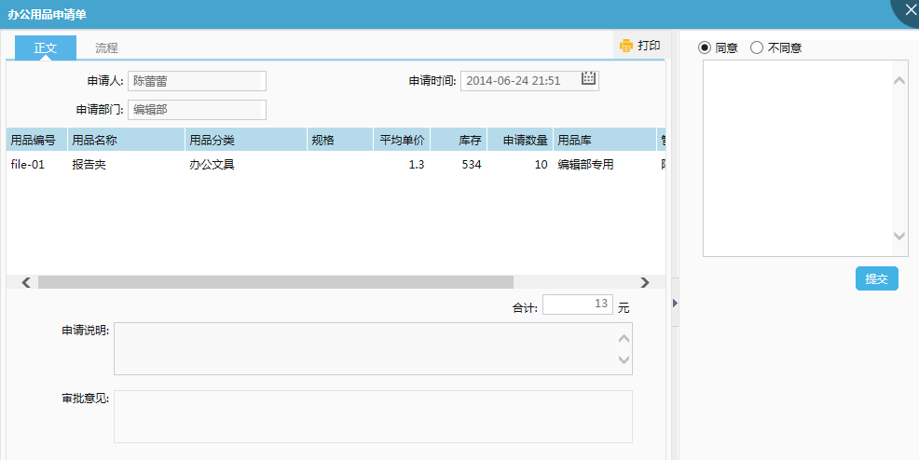The width and height of the screenshot is (919, 460).
Task: Select the file-01 报告夹 table row
Action: 280,165
